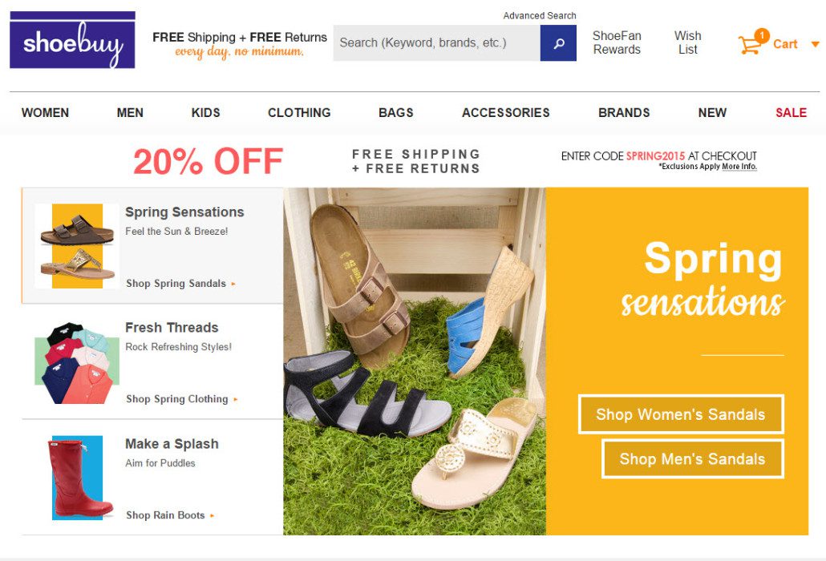The height and width of the screenshot is (561, 826).
Task: Open the ShoeFan Rewards link
Action: pos(617,42)
